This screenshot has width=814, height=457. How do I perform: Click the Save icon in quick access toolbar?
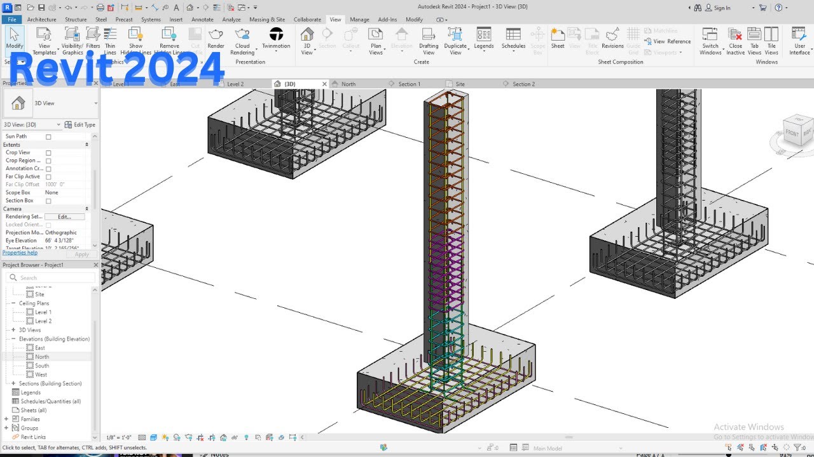click(x=41, y=8)
